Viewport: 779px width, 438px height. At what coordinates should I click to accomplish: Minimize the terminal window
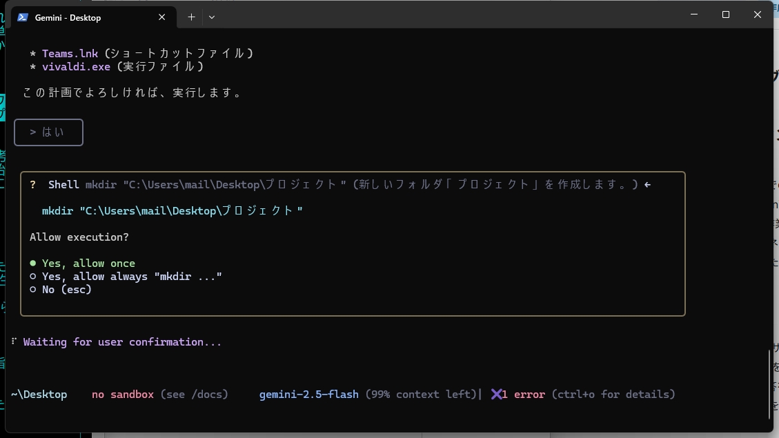point(693,14)
